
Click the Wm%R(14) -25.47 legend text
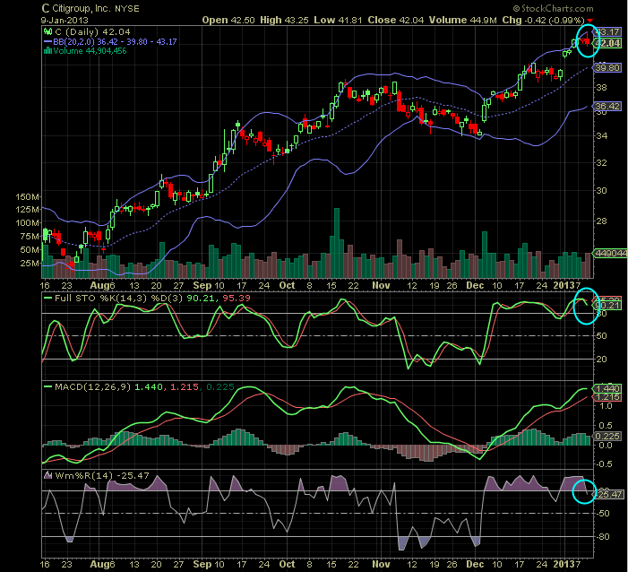pos(102,476)
